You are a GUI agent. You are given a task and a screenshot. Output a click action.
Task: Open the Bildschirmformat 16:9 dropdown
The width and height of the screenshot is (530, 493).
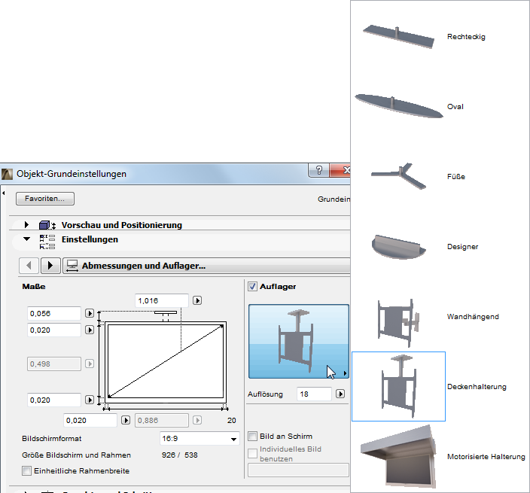click(x=200, y=439)
